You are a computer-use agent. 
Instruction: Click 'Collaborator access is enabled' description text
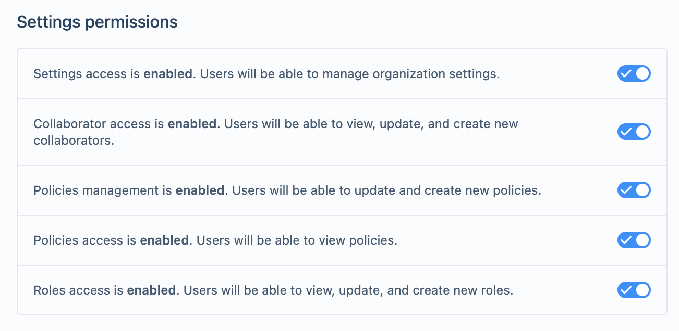click(276, 132)
